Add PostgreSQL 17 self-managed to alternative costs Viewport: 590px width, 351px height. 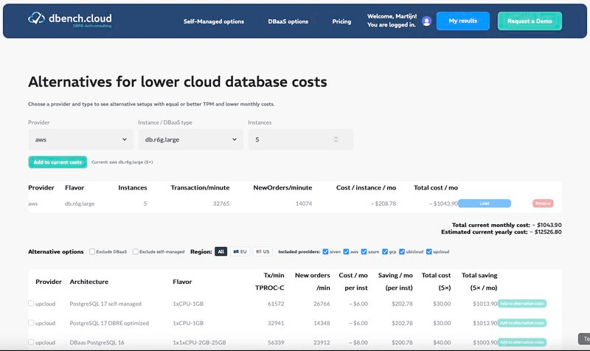tap(521, 303)
